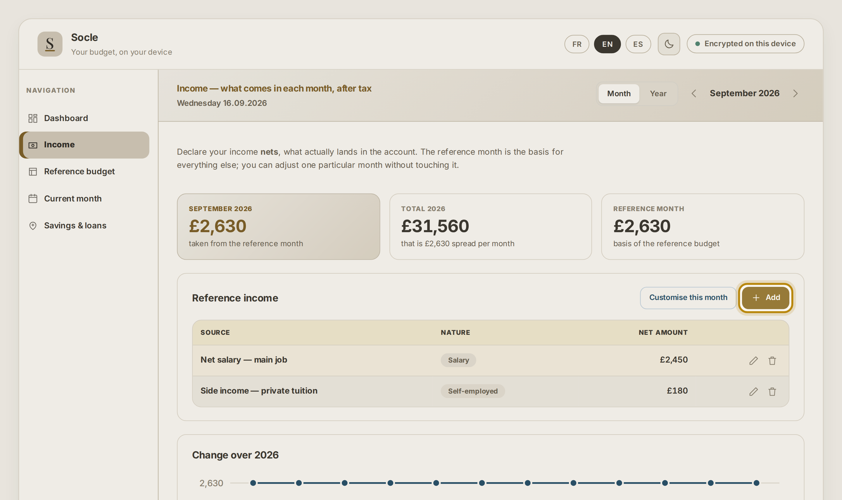Switch view to Year

coord(658,94)
